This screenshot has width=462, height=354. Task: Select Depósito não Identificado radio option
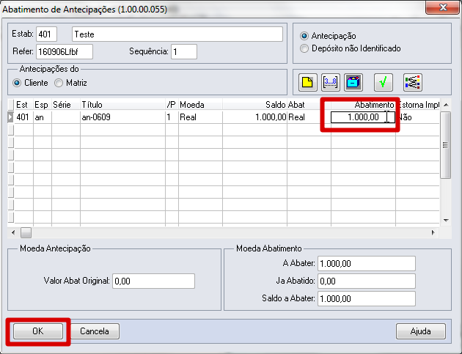tap(304, 48)
